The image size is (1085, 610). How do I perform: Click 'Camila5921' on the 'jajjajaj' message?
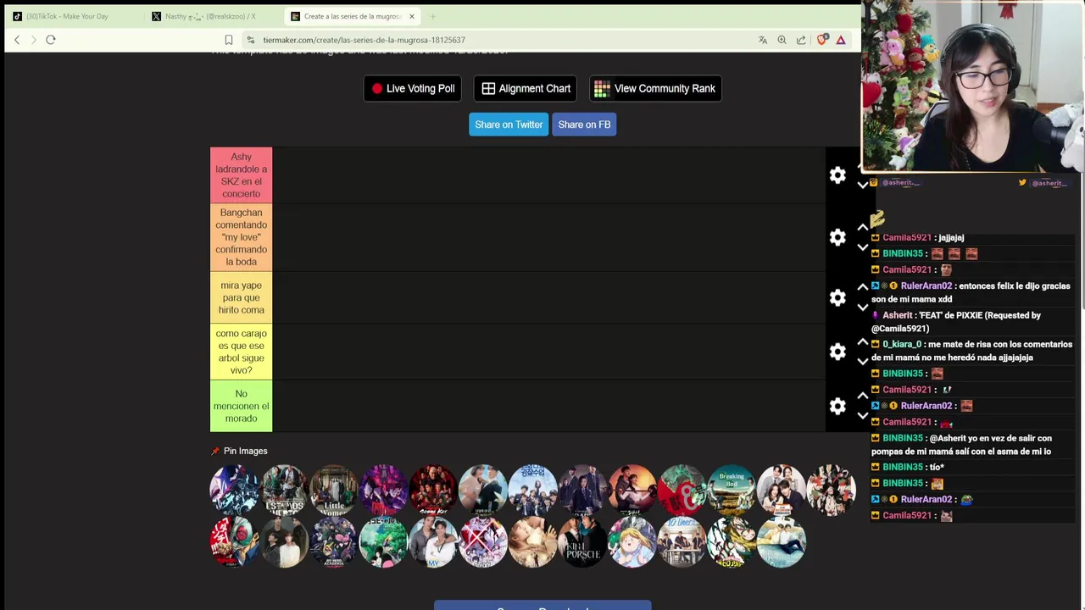[x=907, y=238]
